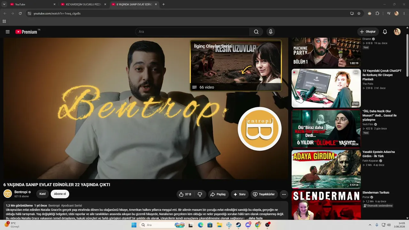409x230 pixels.
Task: Open 'İlginç Olaylar Serisi' playlist card
Action: coord(236,66)
